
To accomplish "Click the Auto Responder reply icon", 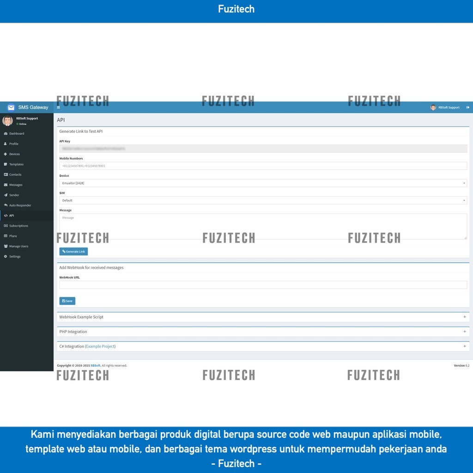I will coord(6,205).
